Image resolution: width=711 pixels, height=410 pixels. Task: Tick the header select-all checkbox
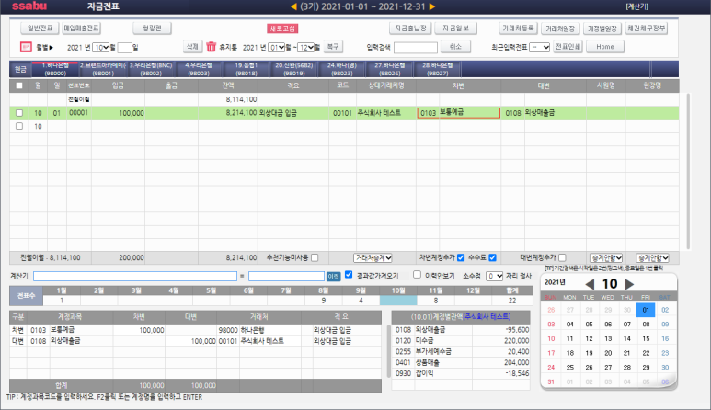pos(19,85)
